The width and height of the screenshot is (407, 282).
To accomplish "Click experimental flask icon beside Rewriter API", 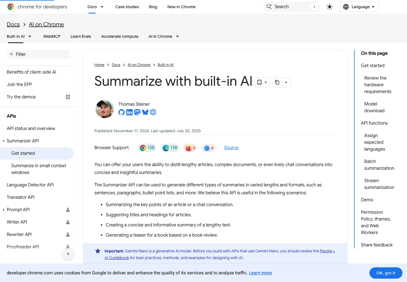I will pyautogui.click(x=68, y=235).
